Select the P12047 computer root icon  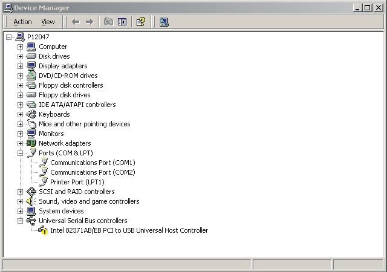click(20, 37)
